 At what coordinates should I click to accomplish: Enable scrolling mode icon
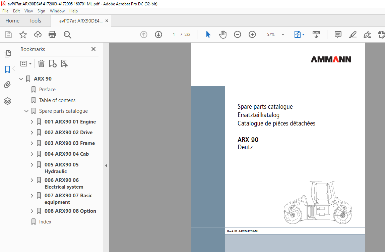(x=316, y=35)
